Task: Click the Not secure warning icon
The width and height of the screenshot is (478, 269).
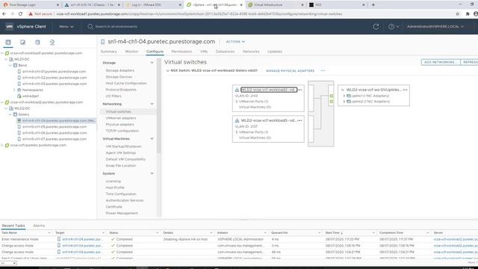Action: point(31,14)
